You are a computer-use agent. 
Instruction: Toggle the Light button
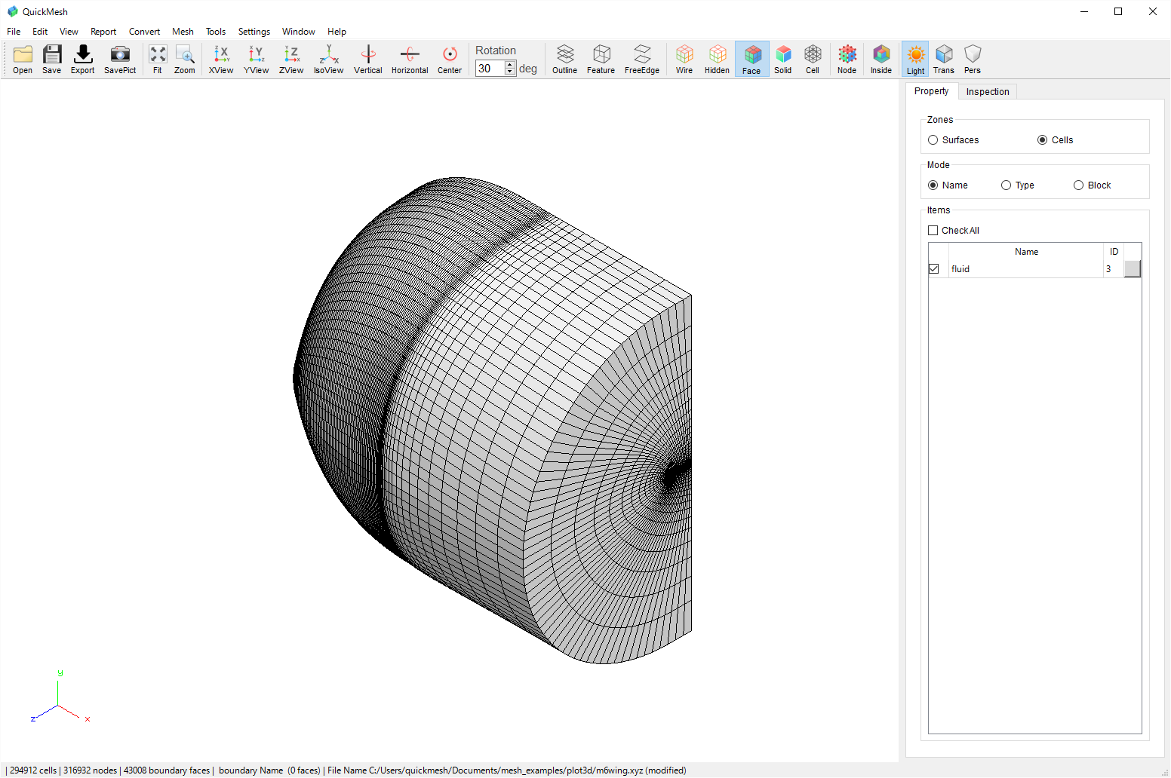click(916, 59)
